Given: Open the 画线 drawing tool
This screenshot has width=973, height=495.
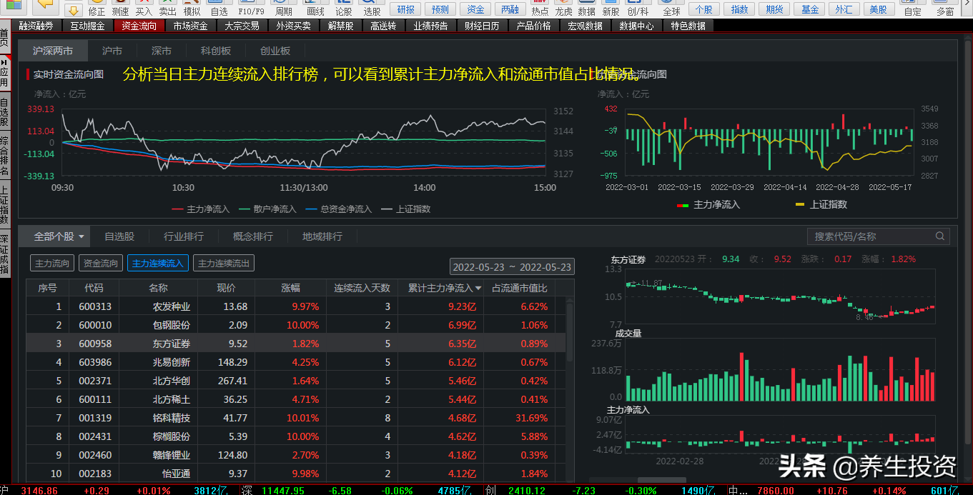Looking at the screenshot, I should [x=315, y=8].
